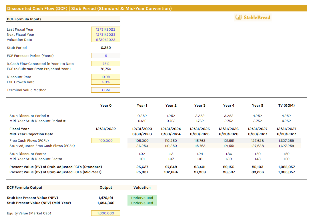Select the Year 3 column header
The height and width of the screenshot is (221, 313).
[x=200, y=105]
